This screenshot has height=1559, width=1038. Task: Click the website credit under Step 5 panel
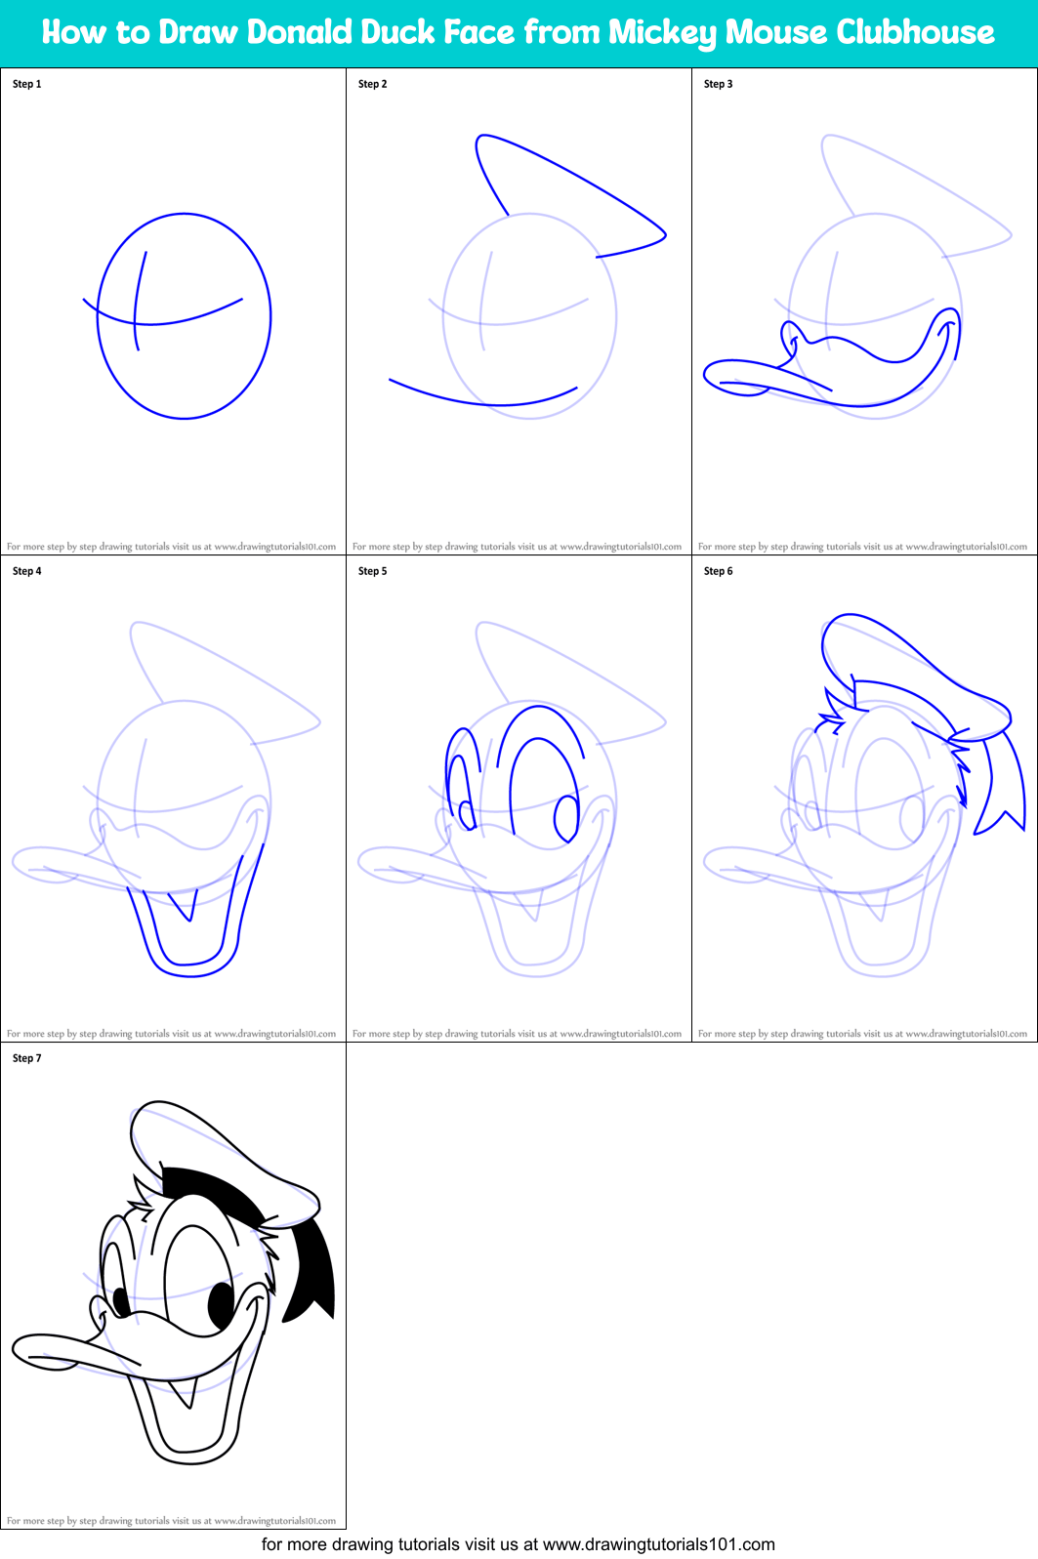point(517,1034)
